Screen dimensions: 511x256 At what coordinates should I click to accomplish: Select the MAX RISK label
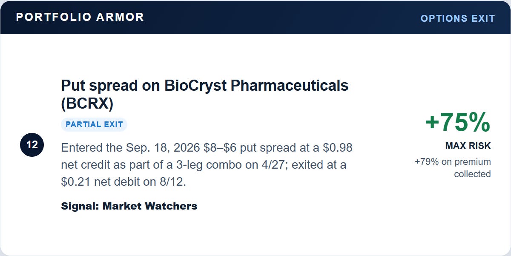pyautogui.click(x=468, y=146)
